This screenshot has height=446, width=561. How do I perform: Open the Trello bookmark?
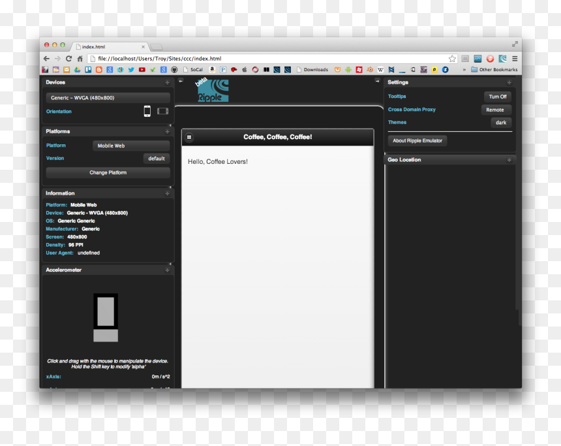pyautogui.click(x=88, y=69)
